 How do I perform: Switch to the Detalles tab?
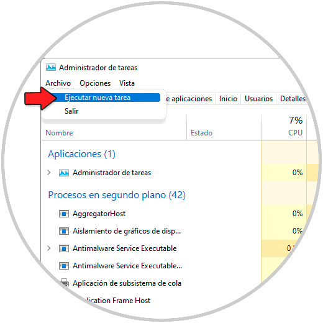[293, 99]
